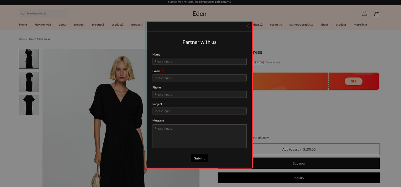Screen dimensions: 401x187
Task: Focus the Message text area
Action: pos(199,136)
